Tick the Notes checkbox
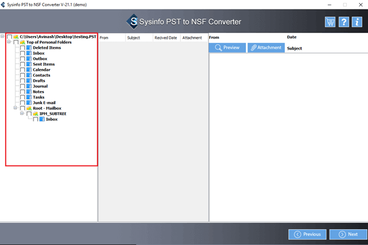The width and height of the screenshot is (368, 245). tap(22, 92)
